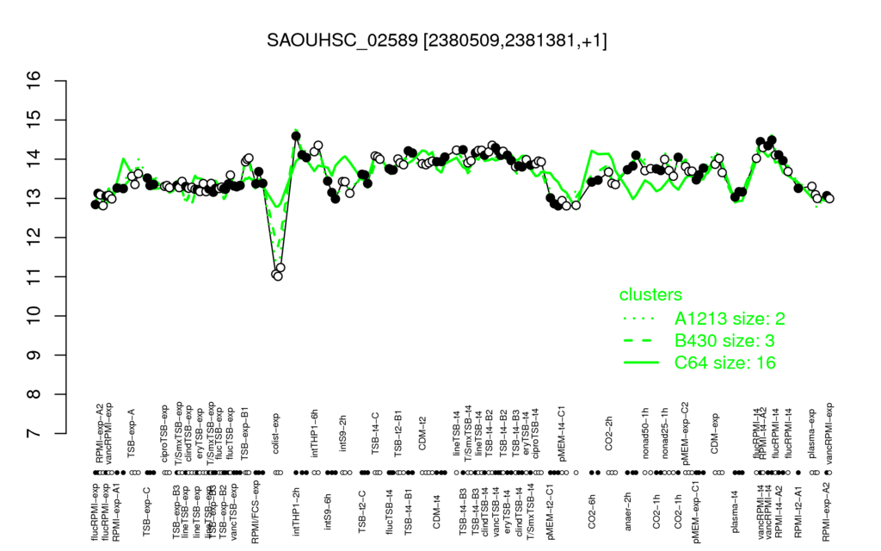881x551 pixels.
Task: Select the 'clusters' legend heading
Action: click(650, 294)
